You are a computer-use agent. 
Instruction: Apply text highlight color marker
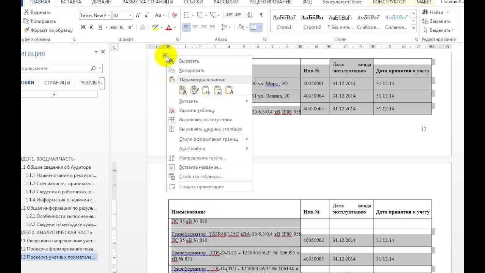coord(155,27)
